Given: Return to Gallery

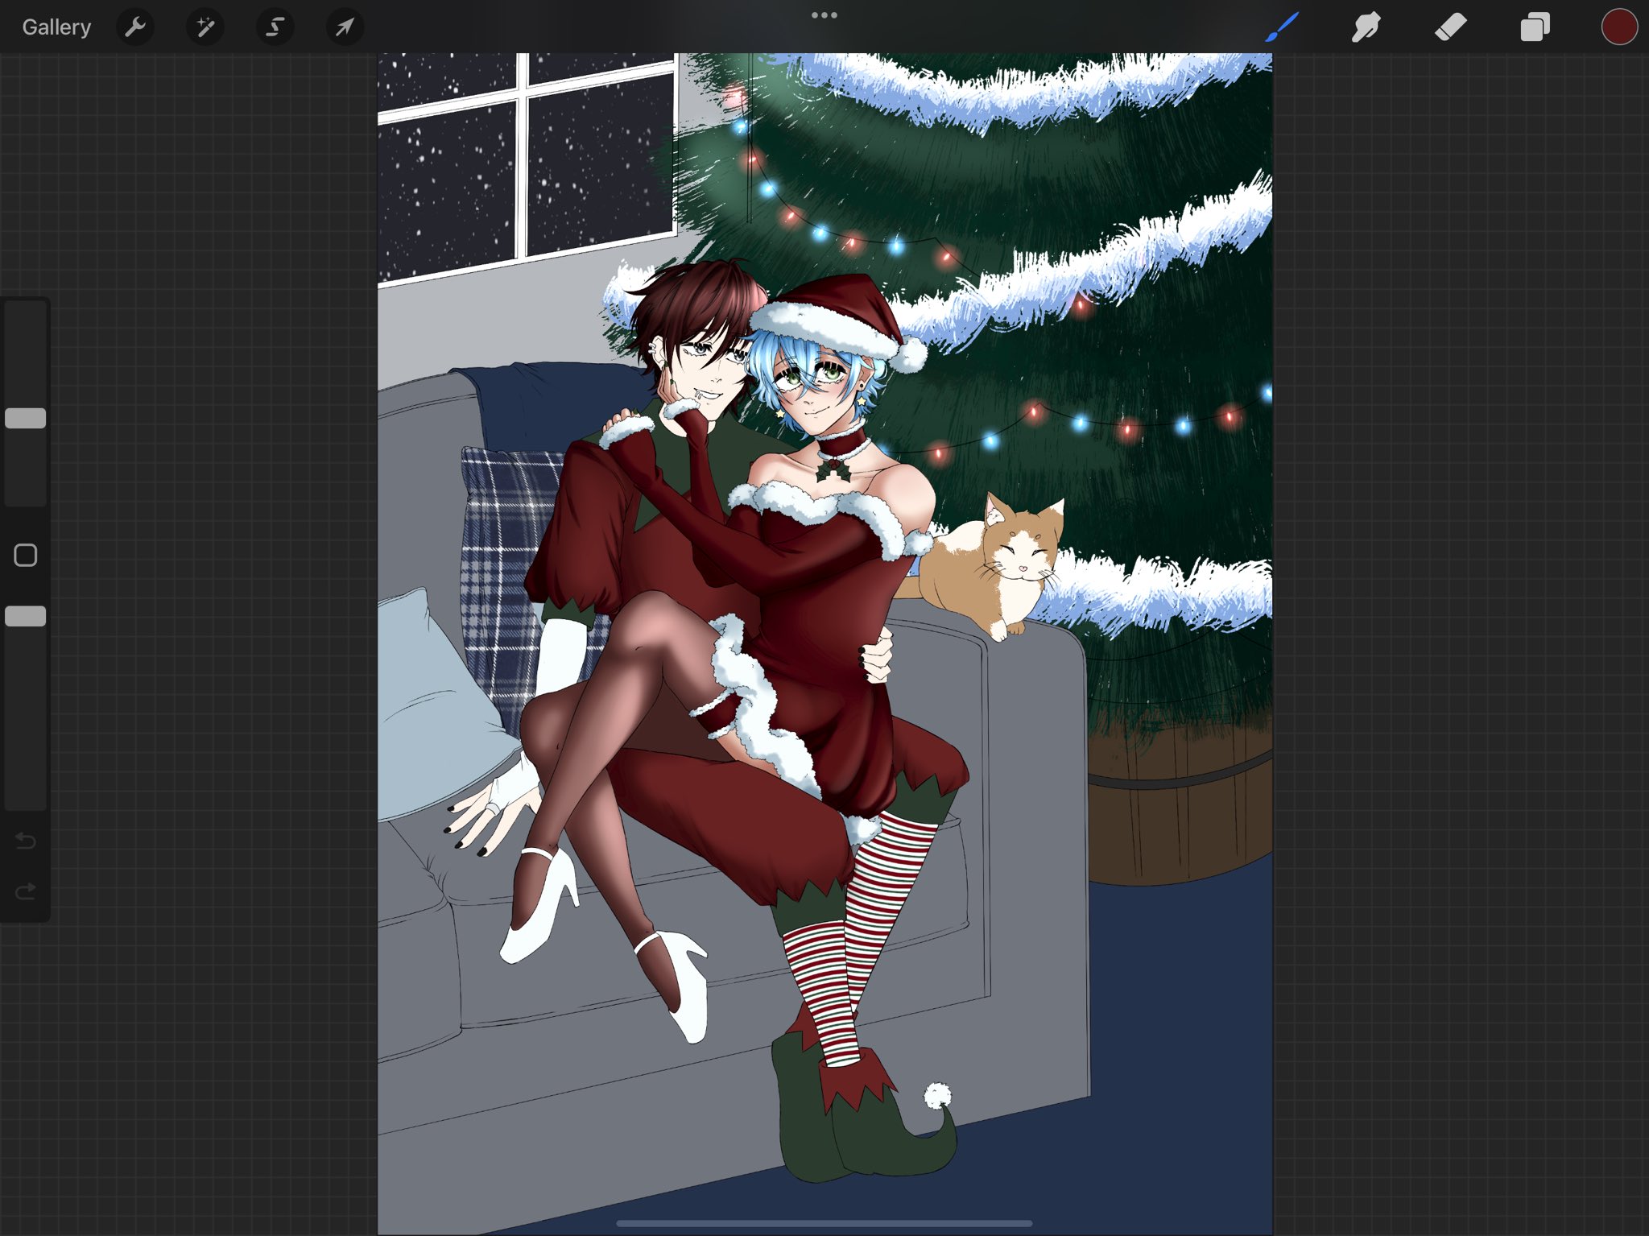Looking at the screenshot, I should click(56, 27).
